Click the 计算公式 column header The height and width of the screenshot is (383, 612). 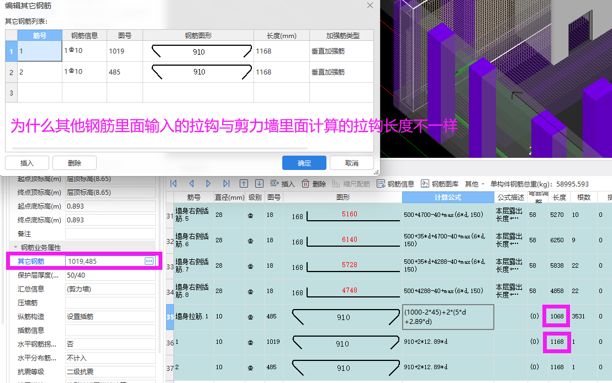pos(448,198)
